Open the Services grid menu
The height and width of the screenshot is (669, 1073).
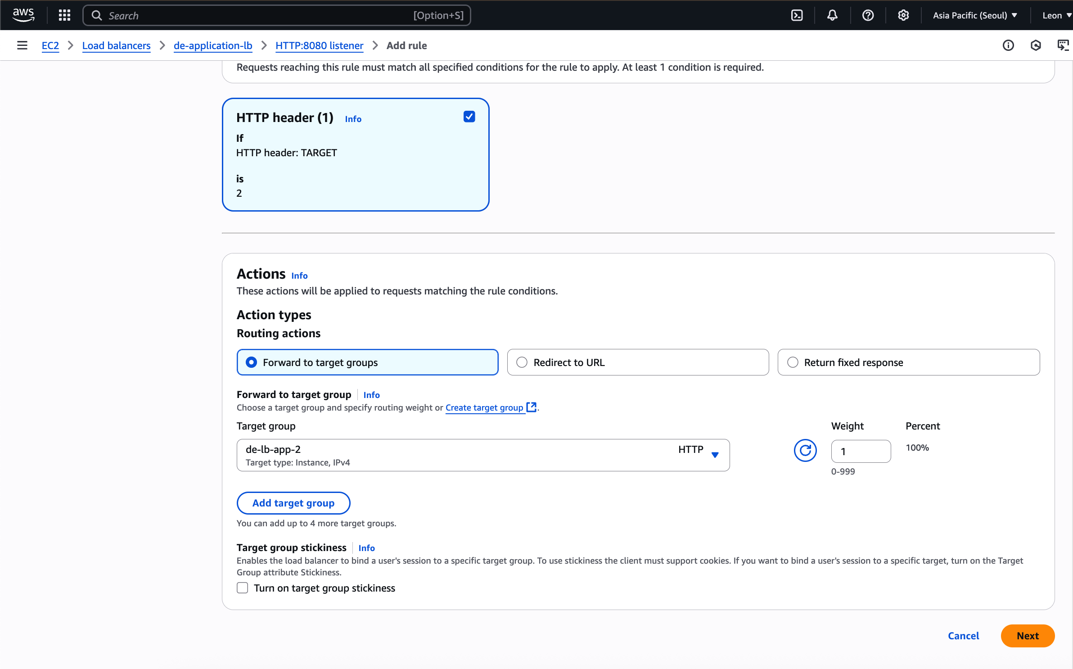(x=64, y=15)
